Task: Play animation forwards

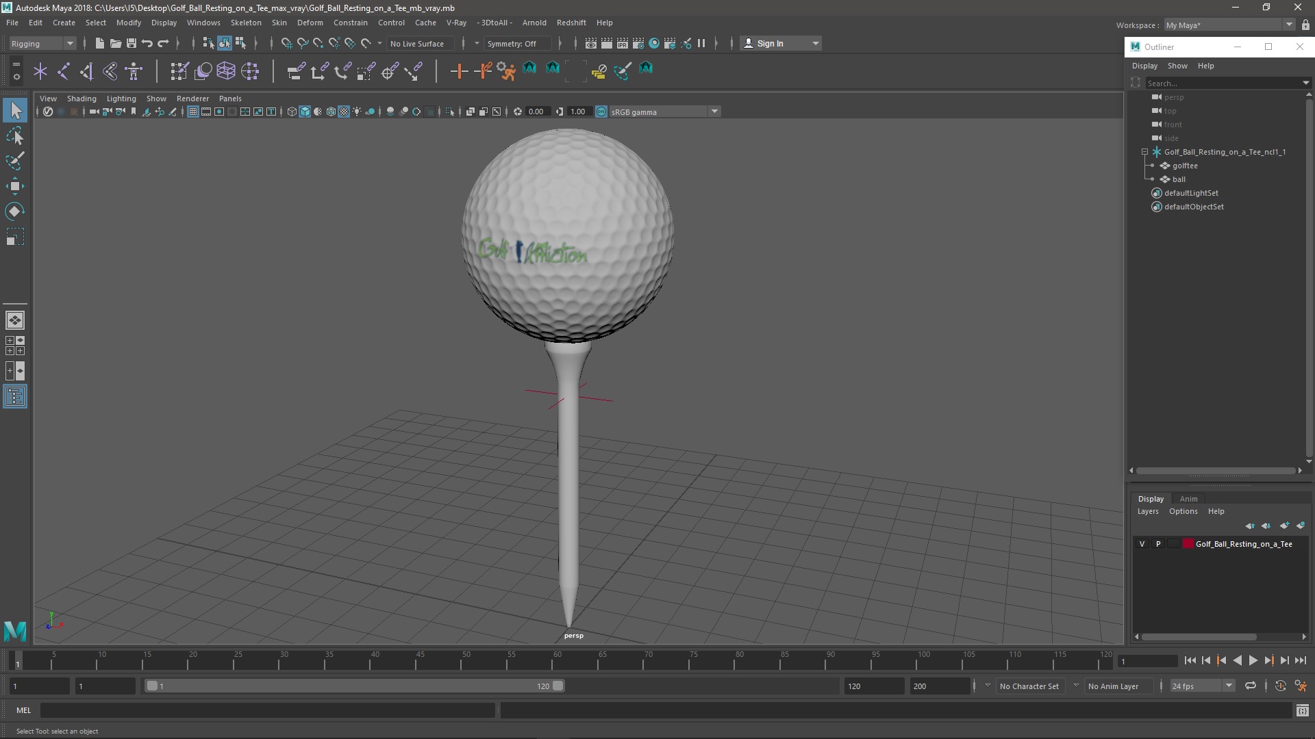Action: coord(1253,660)
